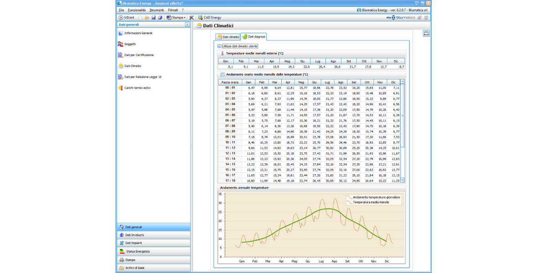Open the tools wrench icon in toolbar
The height and width of the screenshot is (273, 547).
191,17
